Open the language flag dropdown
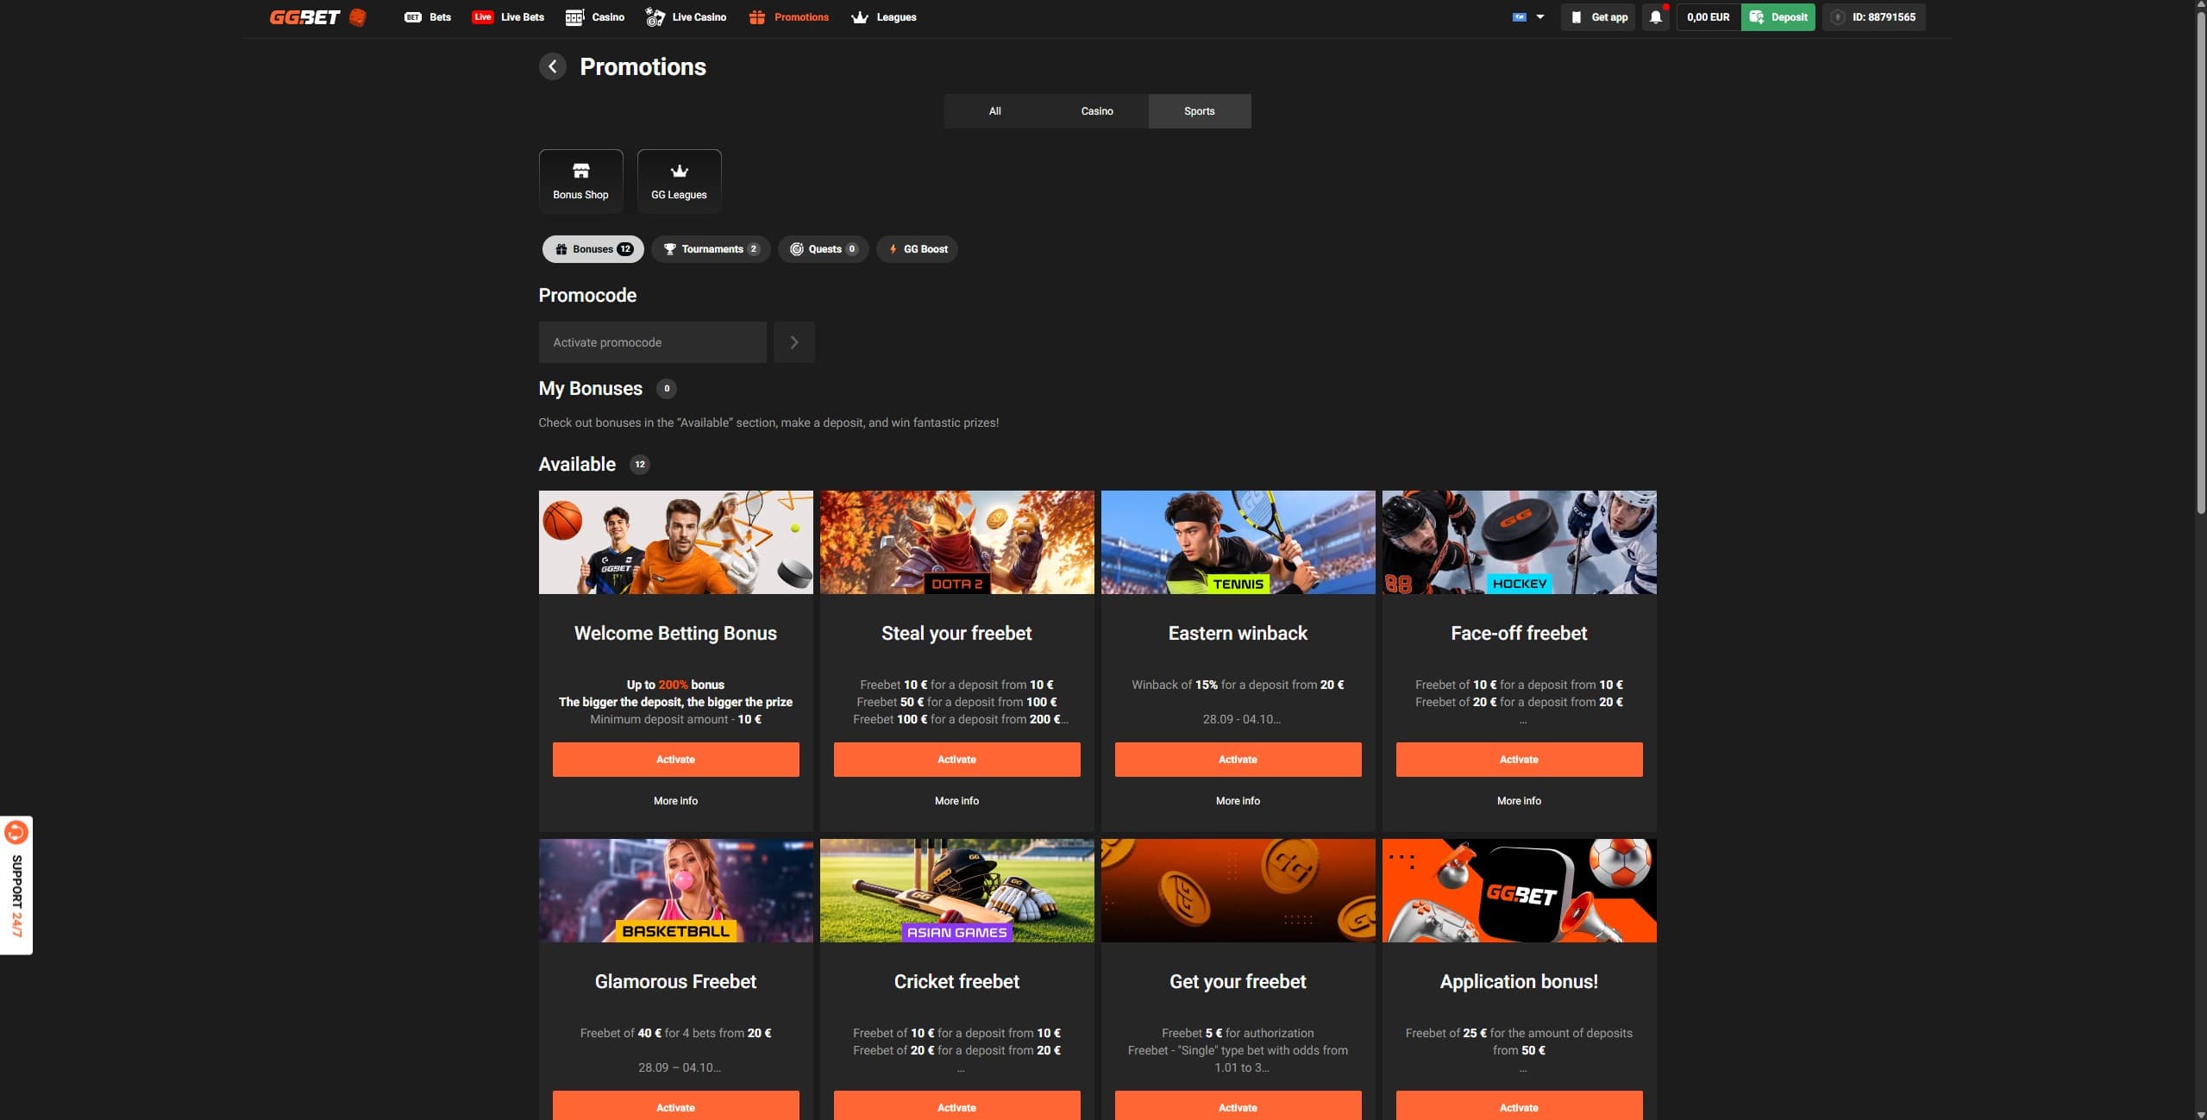2207x1120 pixels. pyautogui.click(x=1527, y=17)
